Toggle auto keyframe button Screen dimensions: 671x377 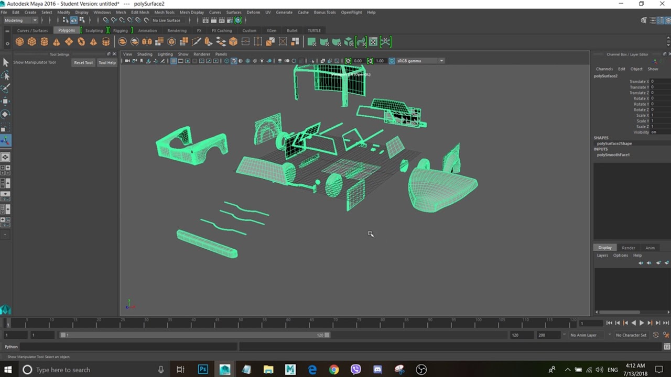(x=656, y=335)
